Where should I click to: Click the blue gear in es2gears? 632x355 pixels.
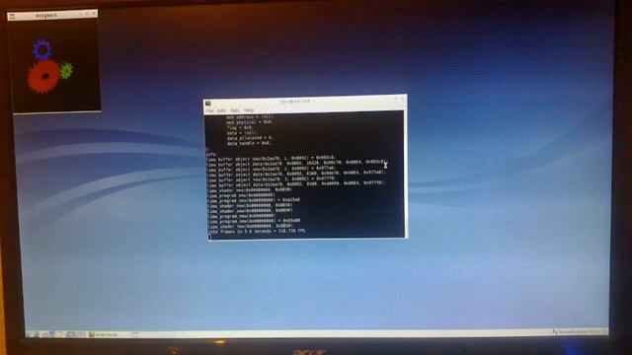click(x=42, y=50)
